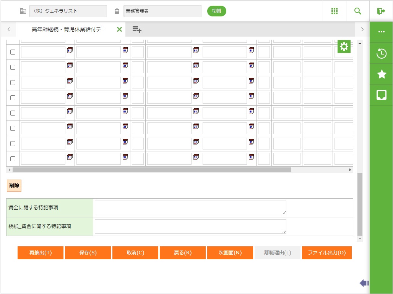Focus the 賃金に関する特記事項 text area
Image resolution: width=393 pixels, height=294 pixels.
tap(190, 208)
